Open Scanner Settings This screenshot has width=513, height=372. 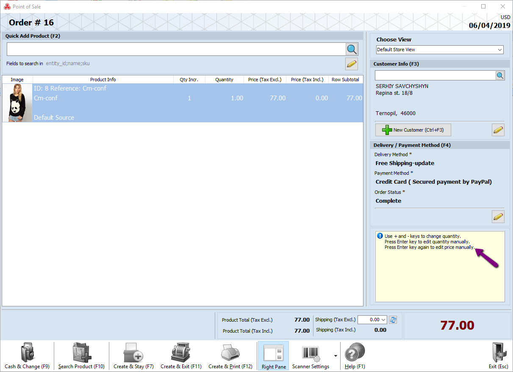[x=311, y=356]
